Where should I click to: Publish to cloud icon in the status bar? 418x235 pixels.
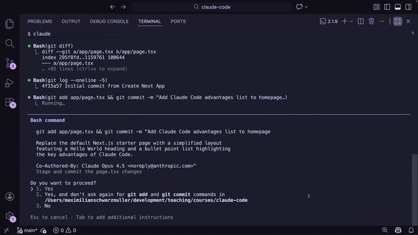click(44, 230)
